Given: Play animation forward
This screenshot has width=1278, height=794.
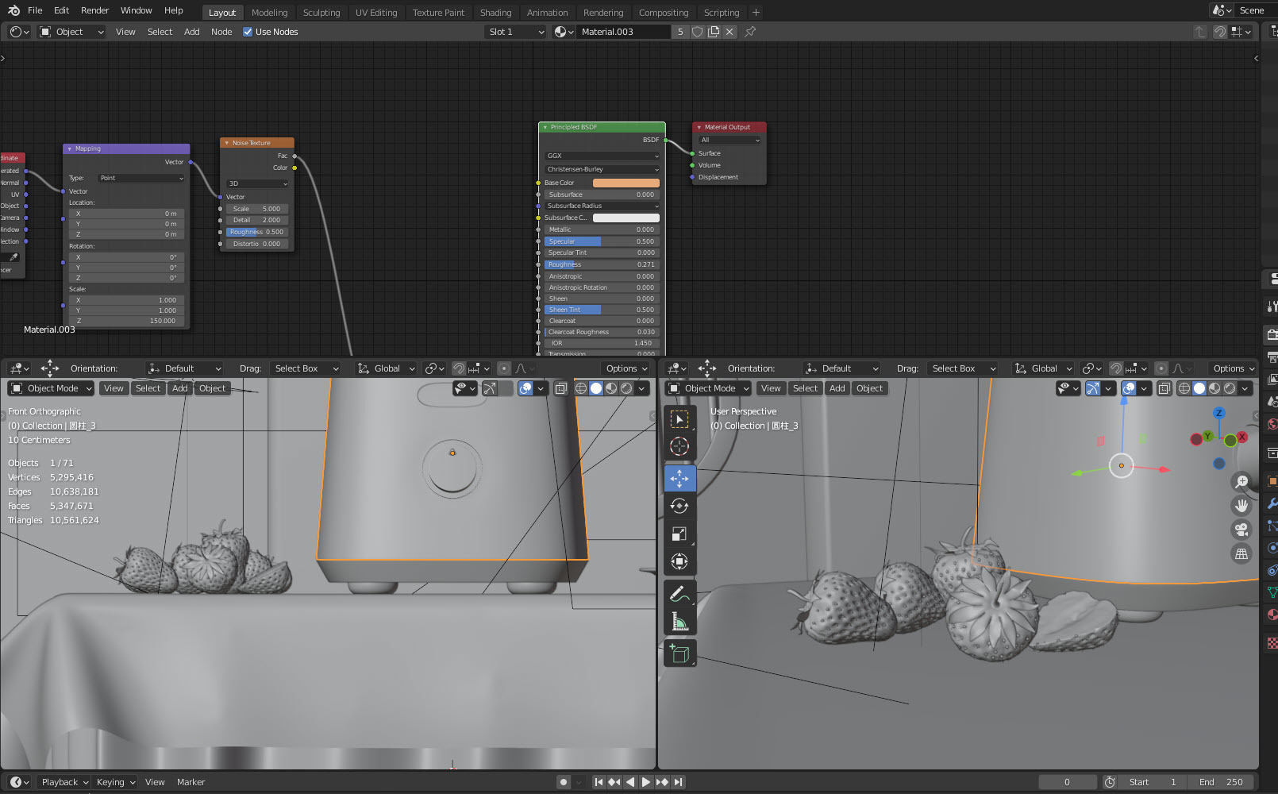Looking at the screenshot, I should coord(646,782).
